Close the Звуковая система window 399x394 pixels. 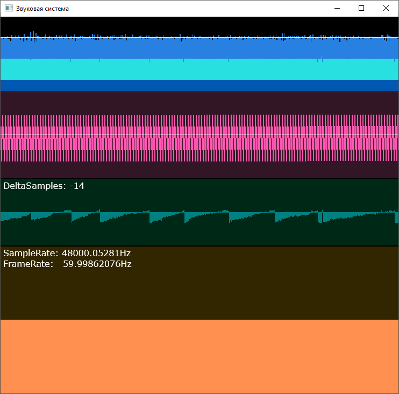pos(386,8)
